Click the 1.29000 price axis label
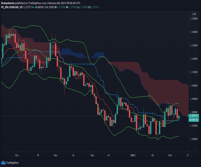Screen dimensions: 201x167 194,99
